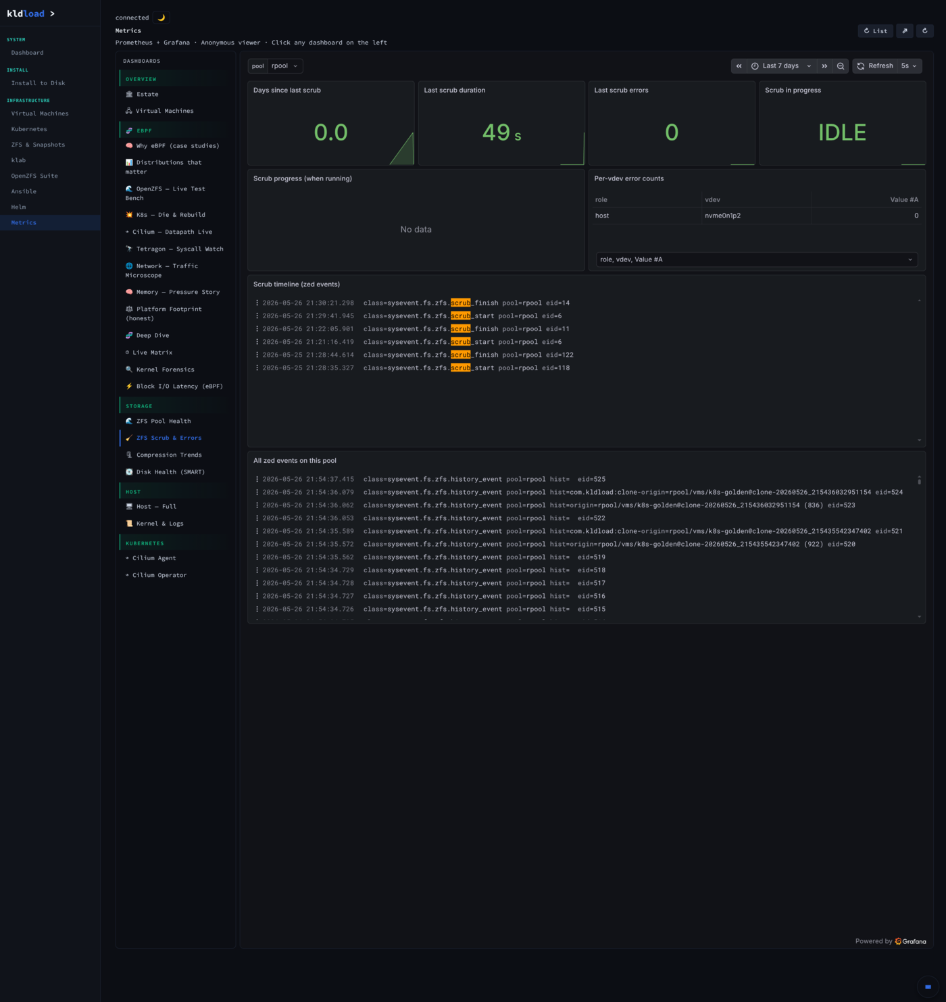Click the Kernel Forensics magnifier icon

point(129,370)
